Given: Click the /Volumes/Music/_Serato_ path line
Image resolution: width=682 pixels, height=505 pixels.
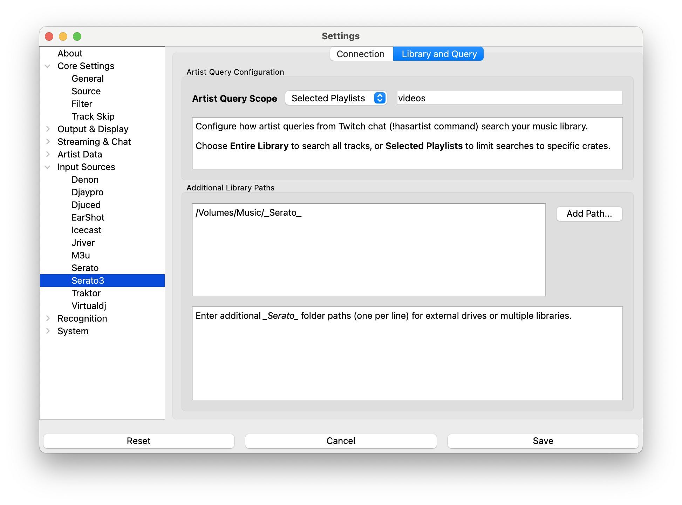Looking at the screenshot, I should (x=248, y=213).
